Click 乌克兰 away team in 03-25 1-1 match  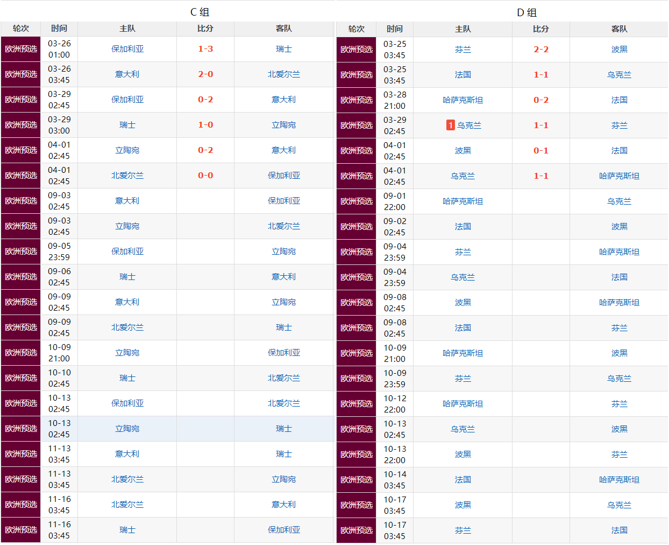620,75
